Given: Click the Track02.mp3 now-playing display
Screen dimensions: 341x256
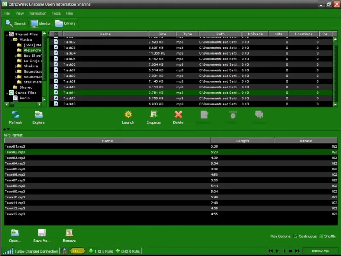Looking at the screenshot, I should pos(321,251).
